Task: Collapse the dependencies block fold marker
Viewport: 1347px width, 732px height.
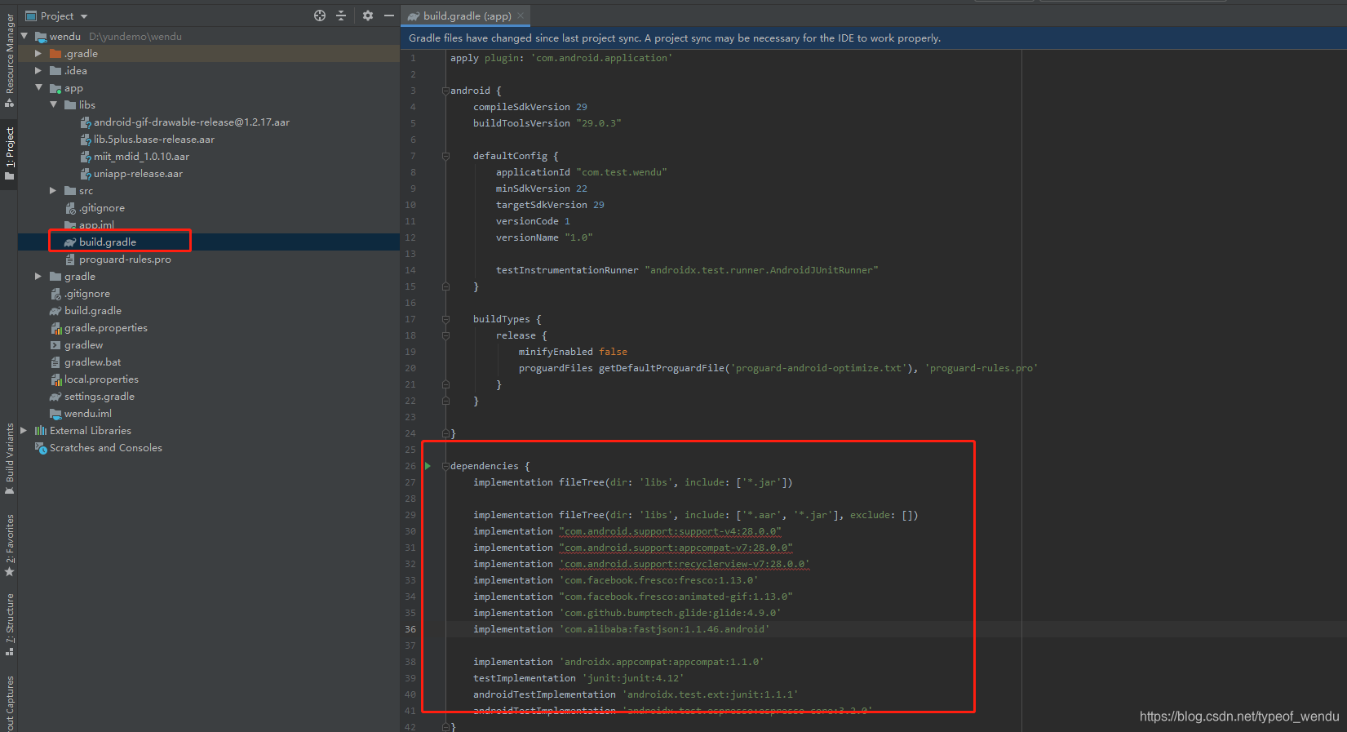Action: 445,466
